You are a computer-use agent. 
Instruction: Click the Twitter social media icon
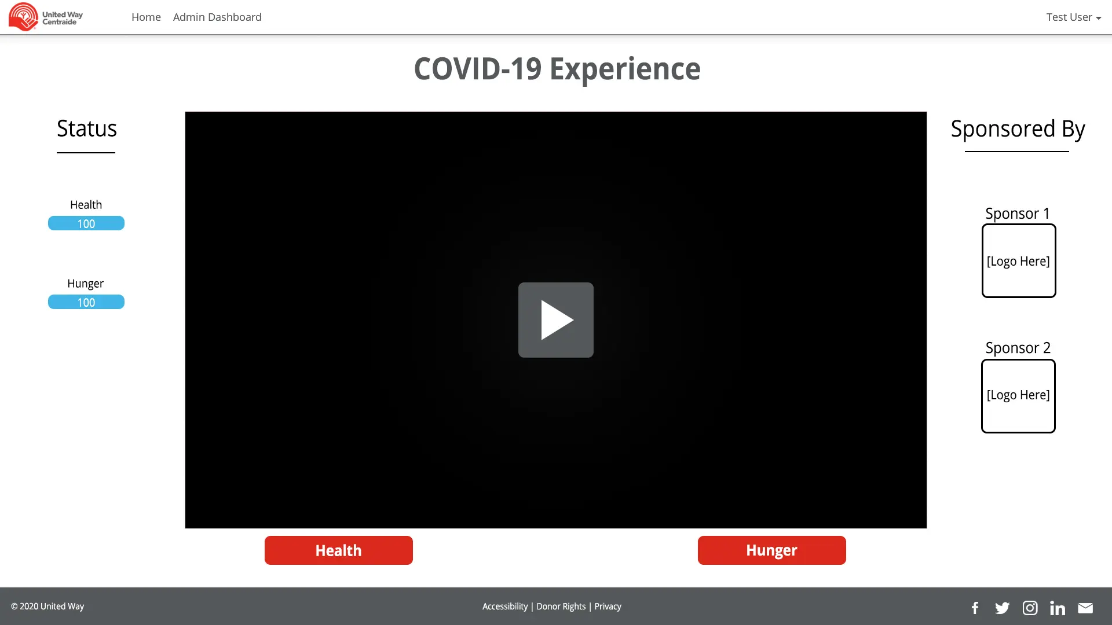(x=1003, y=606)
